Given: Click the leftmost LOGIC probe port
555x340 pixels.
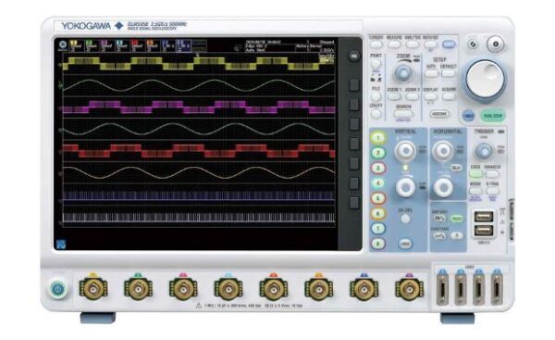Looking at the screenshot, I should (442, 288).
